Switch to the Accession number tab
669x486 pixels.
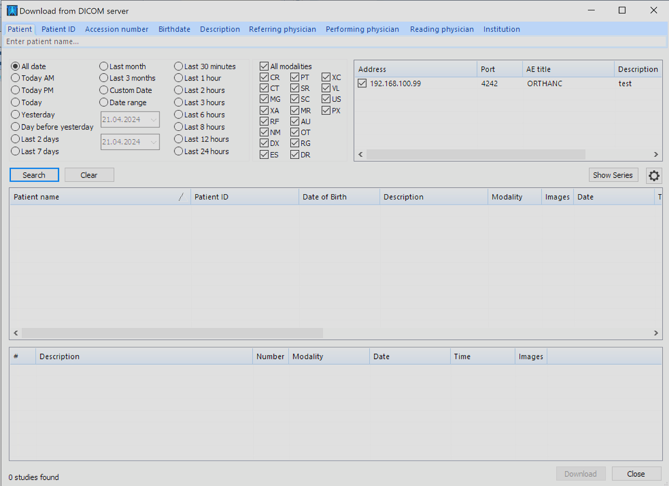click(117, 29)
